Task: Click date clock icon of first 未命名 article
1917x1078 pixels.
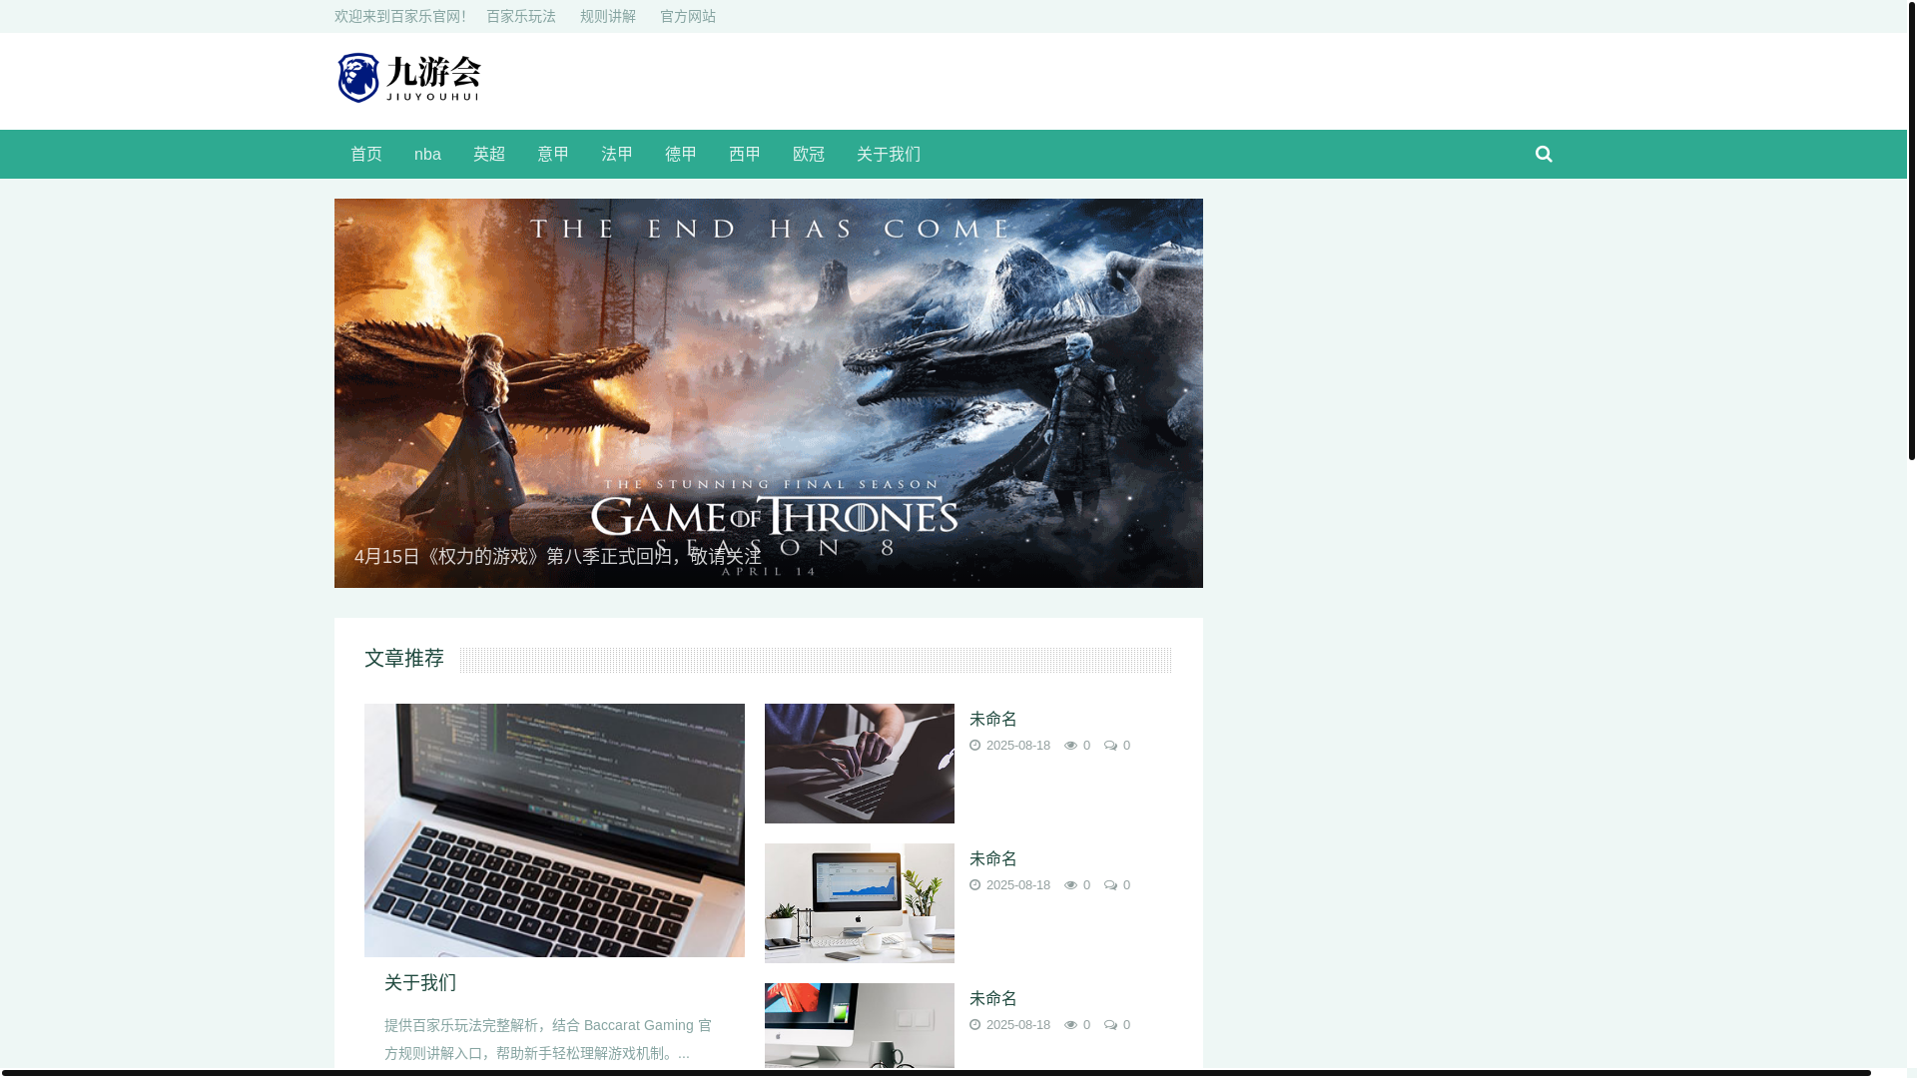Action: pyautogui.click(x=975, y=746)
